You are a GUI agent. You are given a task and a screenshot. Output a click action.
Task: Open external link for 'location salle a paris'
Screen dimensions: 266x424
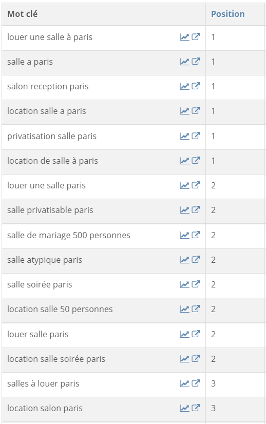click(196, 110)
